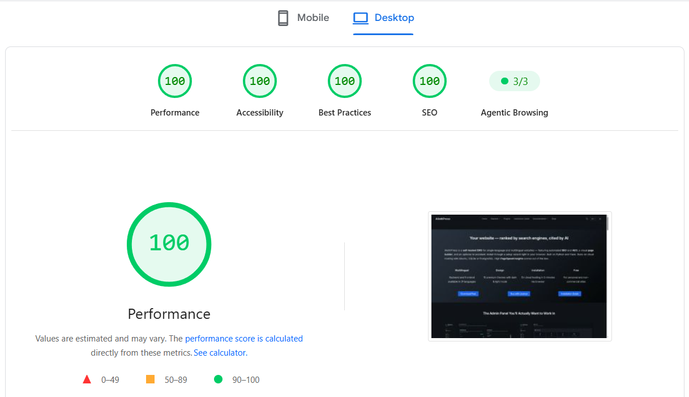The height and width of the screenshot is (397, 689).
Task: Select the Desktop tab
Action: click(383, 18)
